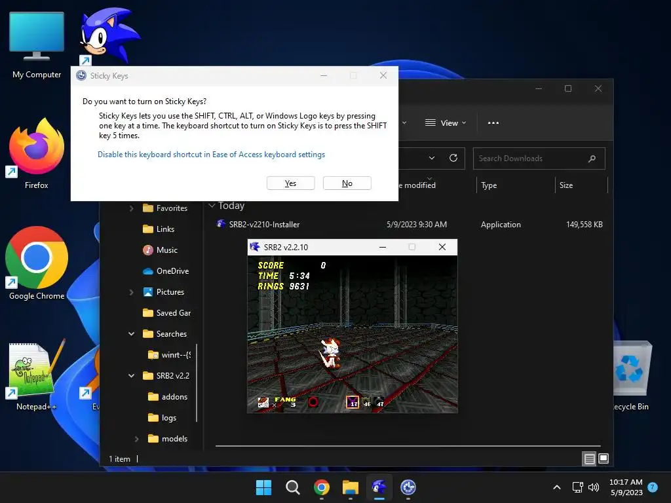The image size is (671, 503).
Task: Open volume speaker tray icon
Action: pyautogui.click(x=594, y=487)
